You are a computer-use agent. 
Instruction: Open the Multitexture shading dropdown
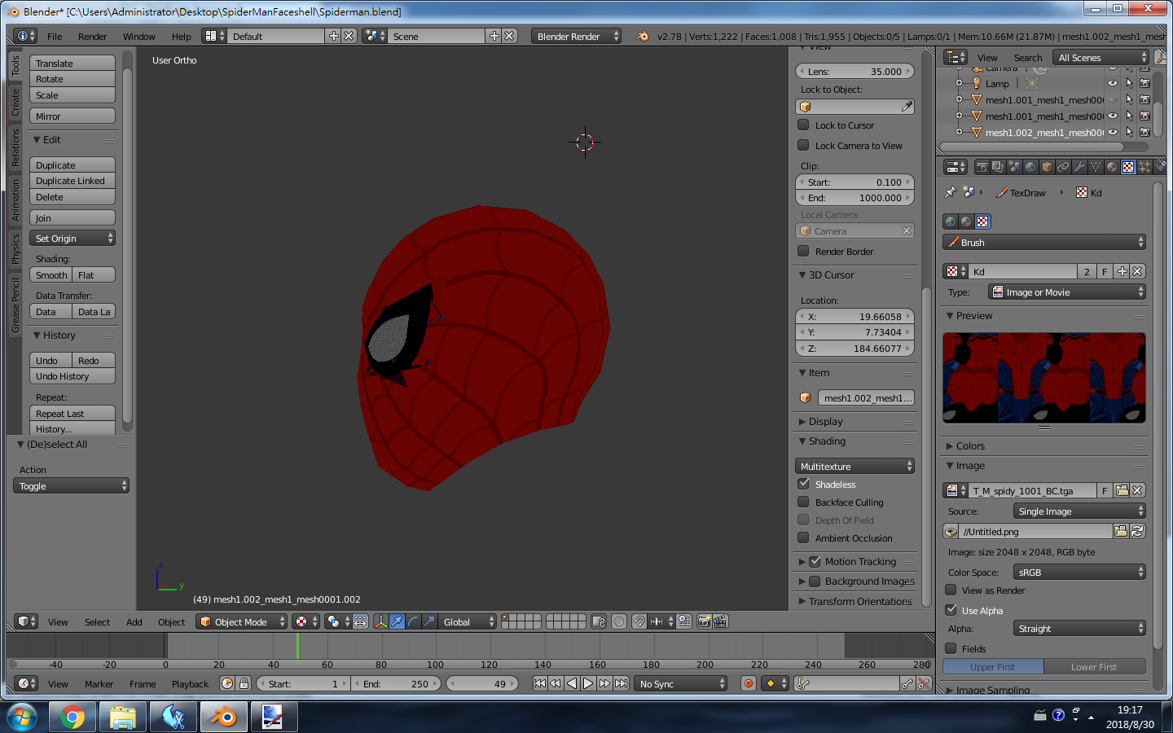854,466
